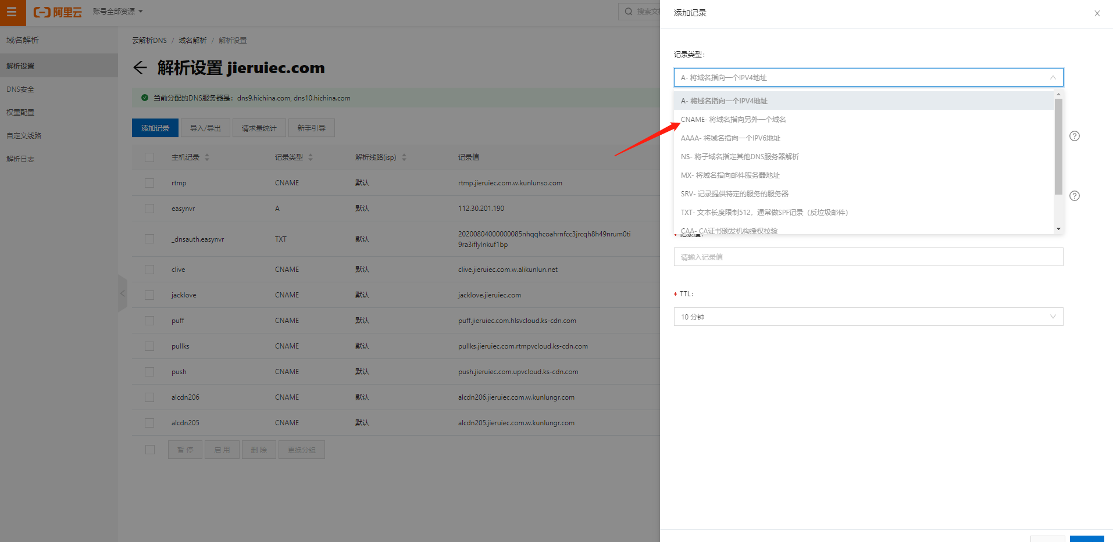Click the search box in the header

pyautogui.click(x=640, y=12)
